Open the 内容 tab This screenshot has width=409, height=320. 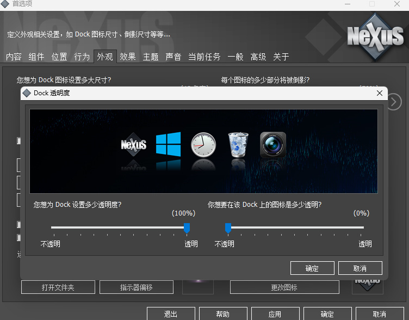pos(14,57)
